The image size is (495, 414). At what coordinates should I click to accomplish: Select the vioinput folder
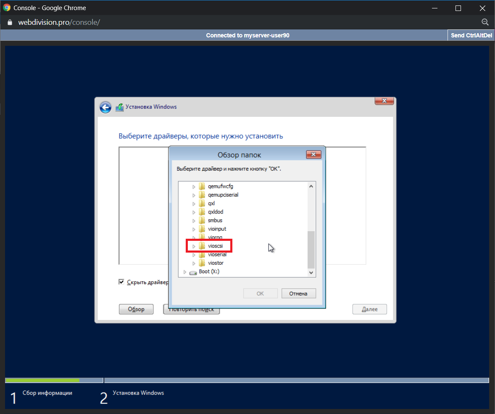click(x=217, y=229)
